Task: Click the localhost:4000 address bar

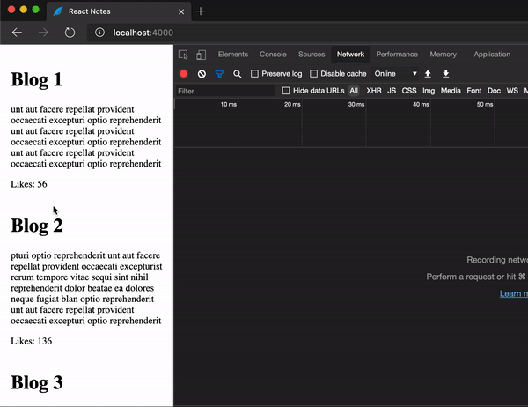Action: point(307,33)
